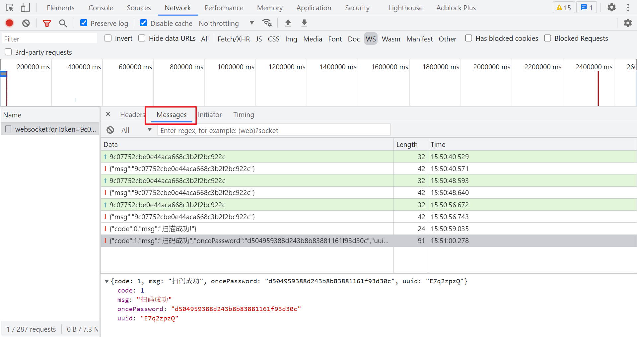The height and width of the screenshot is (337, 637).
Task: Open the Security tab
Action: click(x=357, y=8)
